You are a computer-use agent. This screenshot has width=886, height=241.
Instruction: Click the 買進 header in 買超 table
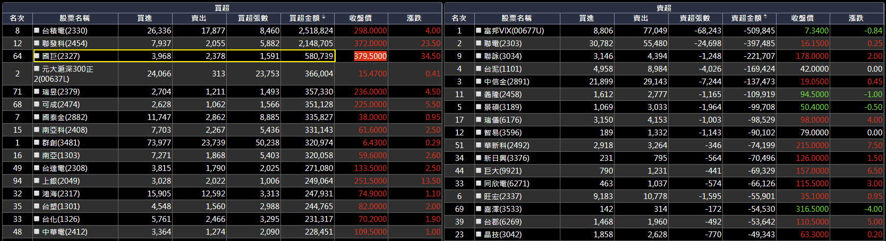click(x=144, y=18)
